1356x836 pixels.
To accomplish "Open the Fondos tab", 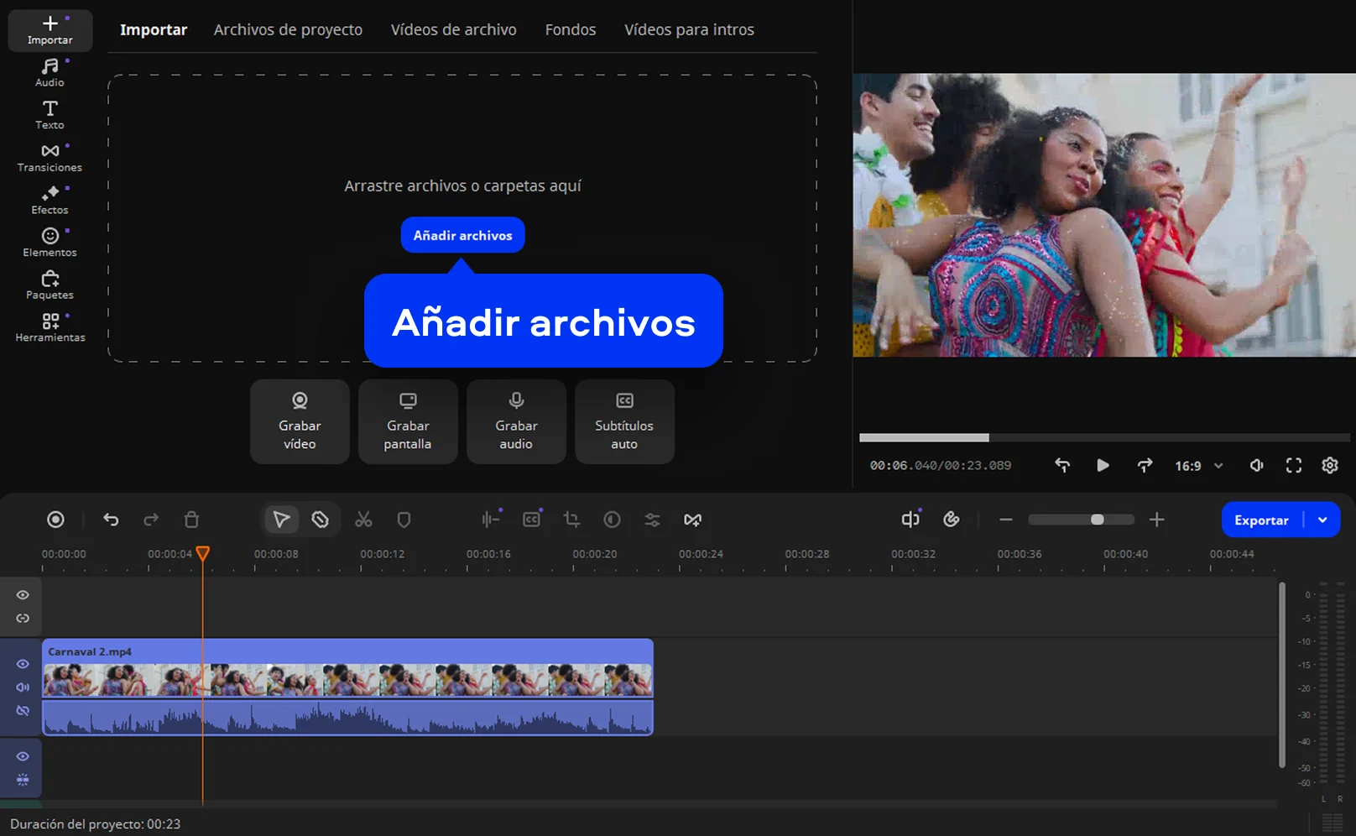I will pos(570,29).
